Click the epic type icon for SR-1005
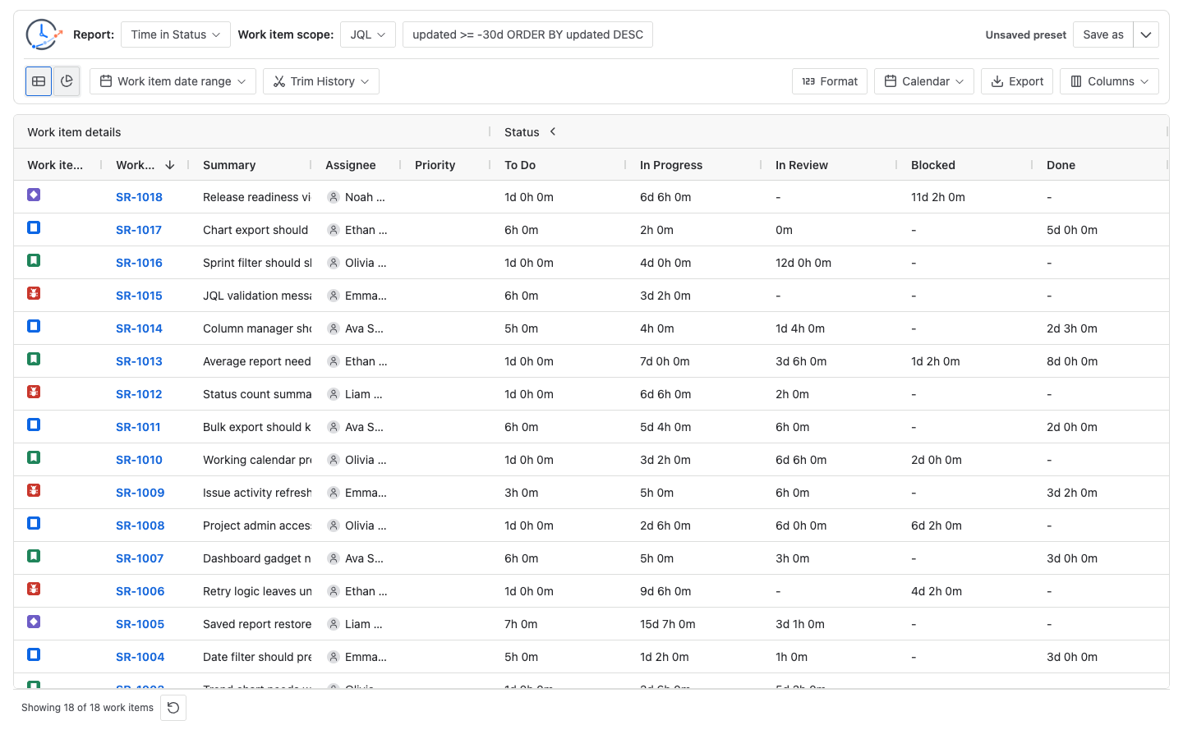Screen dimensions: 1183x739 click(x=34, y=622)
